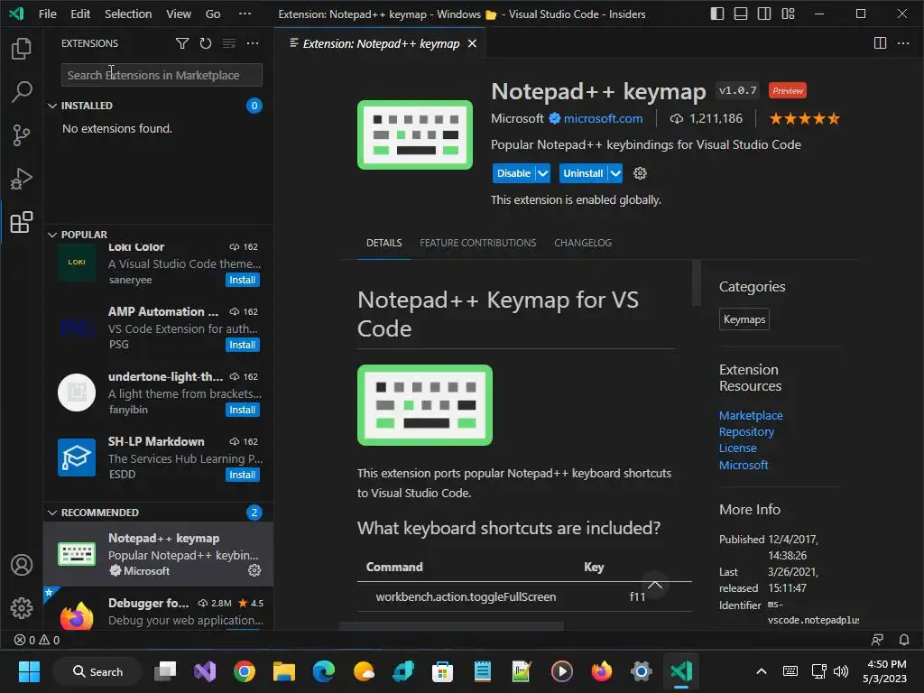The image size is (924, 693).
Task: Open the Repository resource link
Action: (746, 431)
